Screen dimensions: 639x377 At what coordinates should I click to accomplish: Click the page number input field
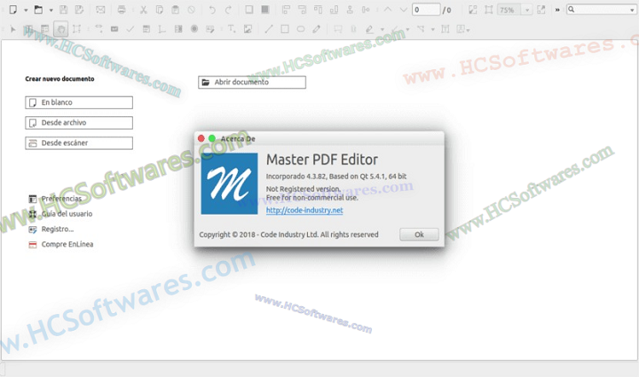424,10
